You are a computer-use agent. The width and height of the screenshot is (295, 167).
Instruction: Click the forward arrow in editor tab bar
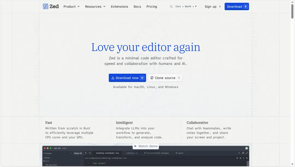90,153
